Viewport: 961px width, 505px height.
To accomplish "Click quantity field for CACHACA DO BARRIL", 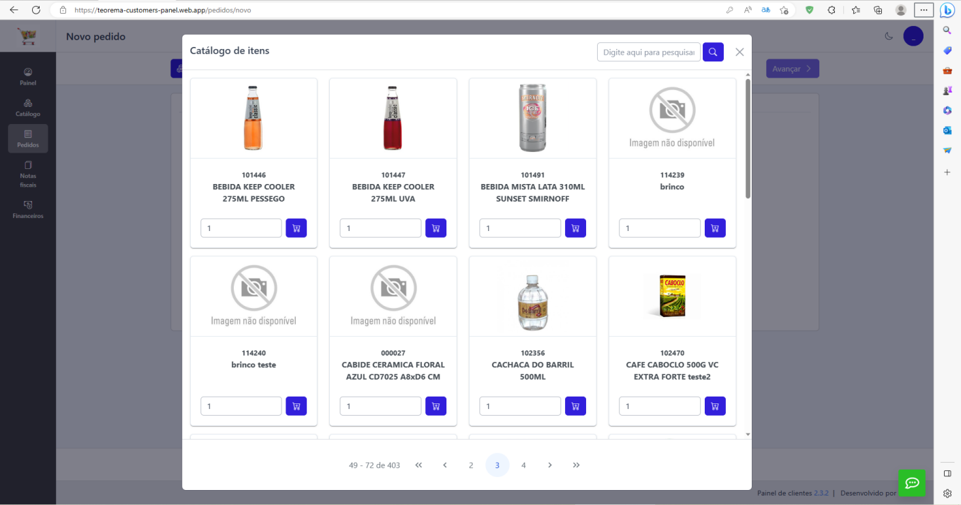I will pos(520,406).
